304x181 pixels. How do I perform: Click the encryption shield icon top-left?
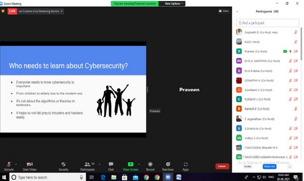pos(3,11)
